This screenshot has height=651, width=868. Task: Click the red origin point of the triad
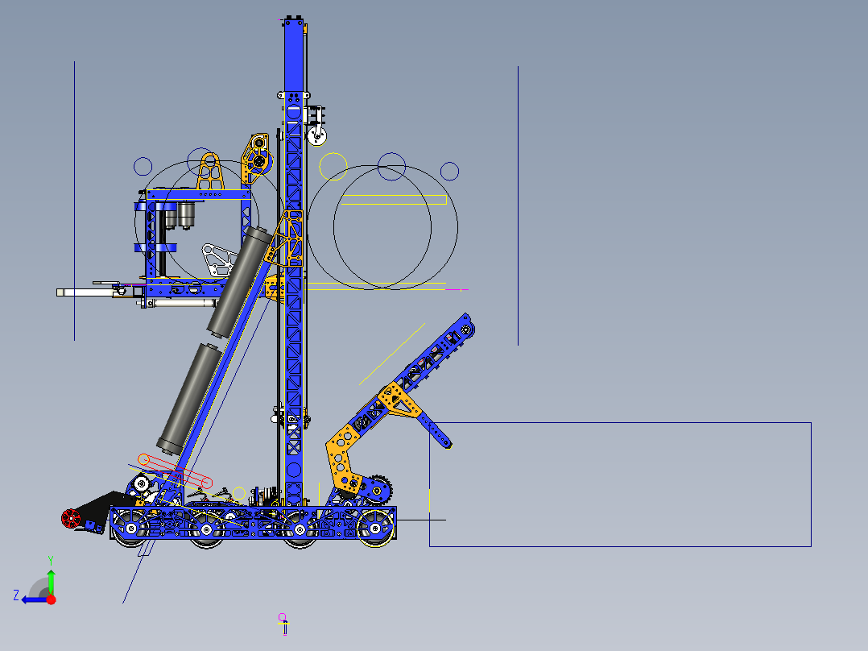[x=51, y=599]
